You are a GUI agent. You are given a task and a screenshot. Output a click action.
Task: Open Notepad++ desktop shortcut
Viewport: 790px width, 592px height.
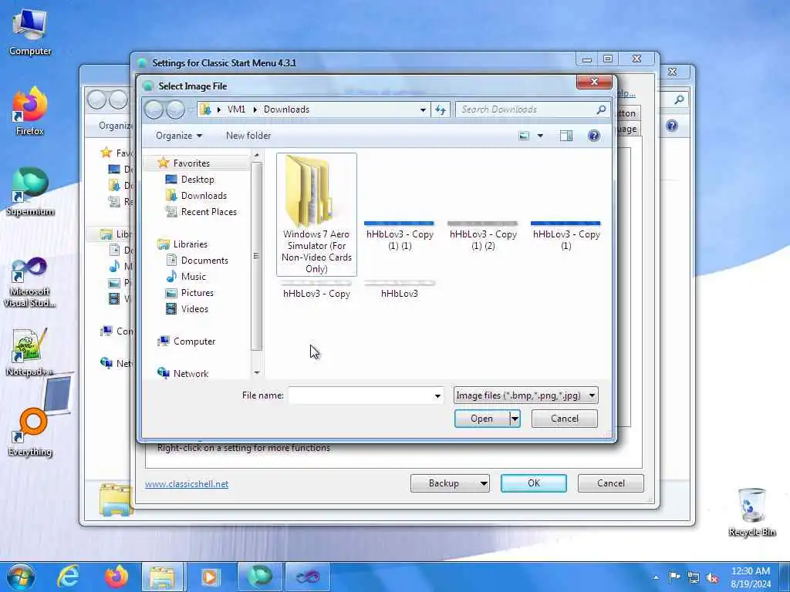[x=30, y=352]
